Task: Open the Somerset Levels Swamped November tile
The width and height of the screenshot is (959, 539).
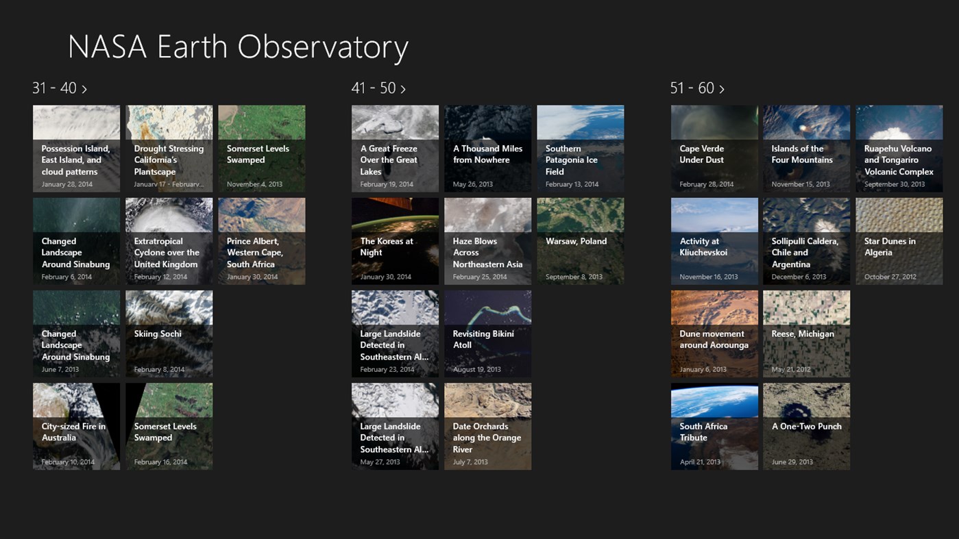Action: click(261, 149)
